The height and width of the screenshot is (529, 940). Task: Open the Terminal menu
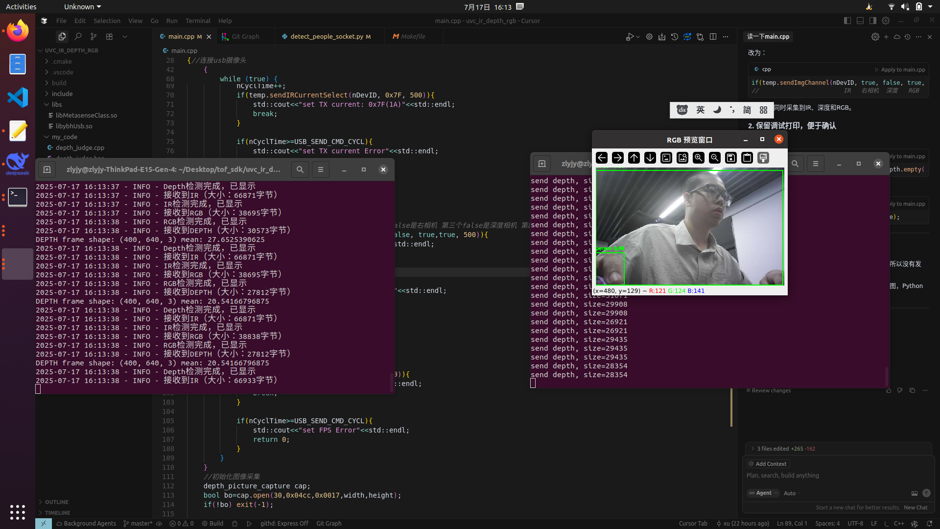tap(198, 21)
